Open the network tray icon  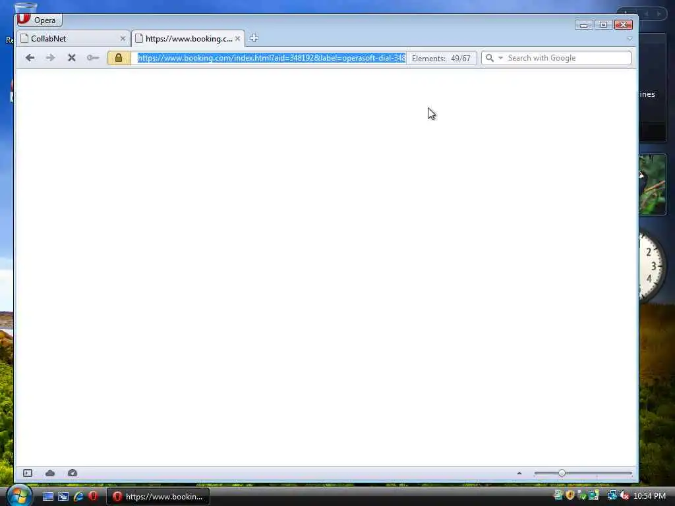click(612, 495)
